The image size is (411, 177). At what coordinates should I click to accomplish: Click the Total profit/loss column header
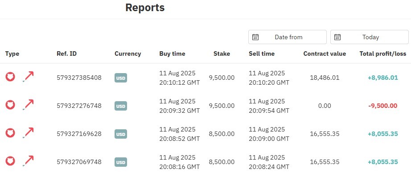(382, 54)
